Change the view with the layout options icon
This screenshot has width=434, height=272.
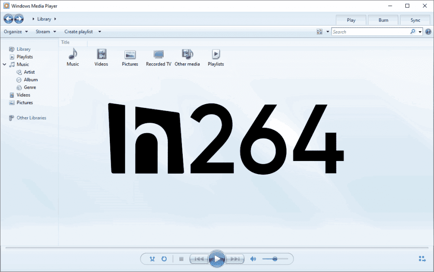(x=319, y=31)
